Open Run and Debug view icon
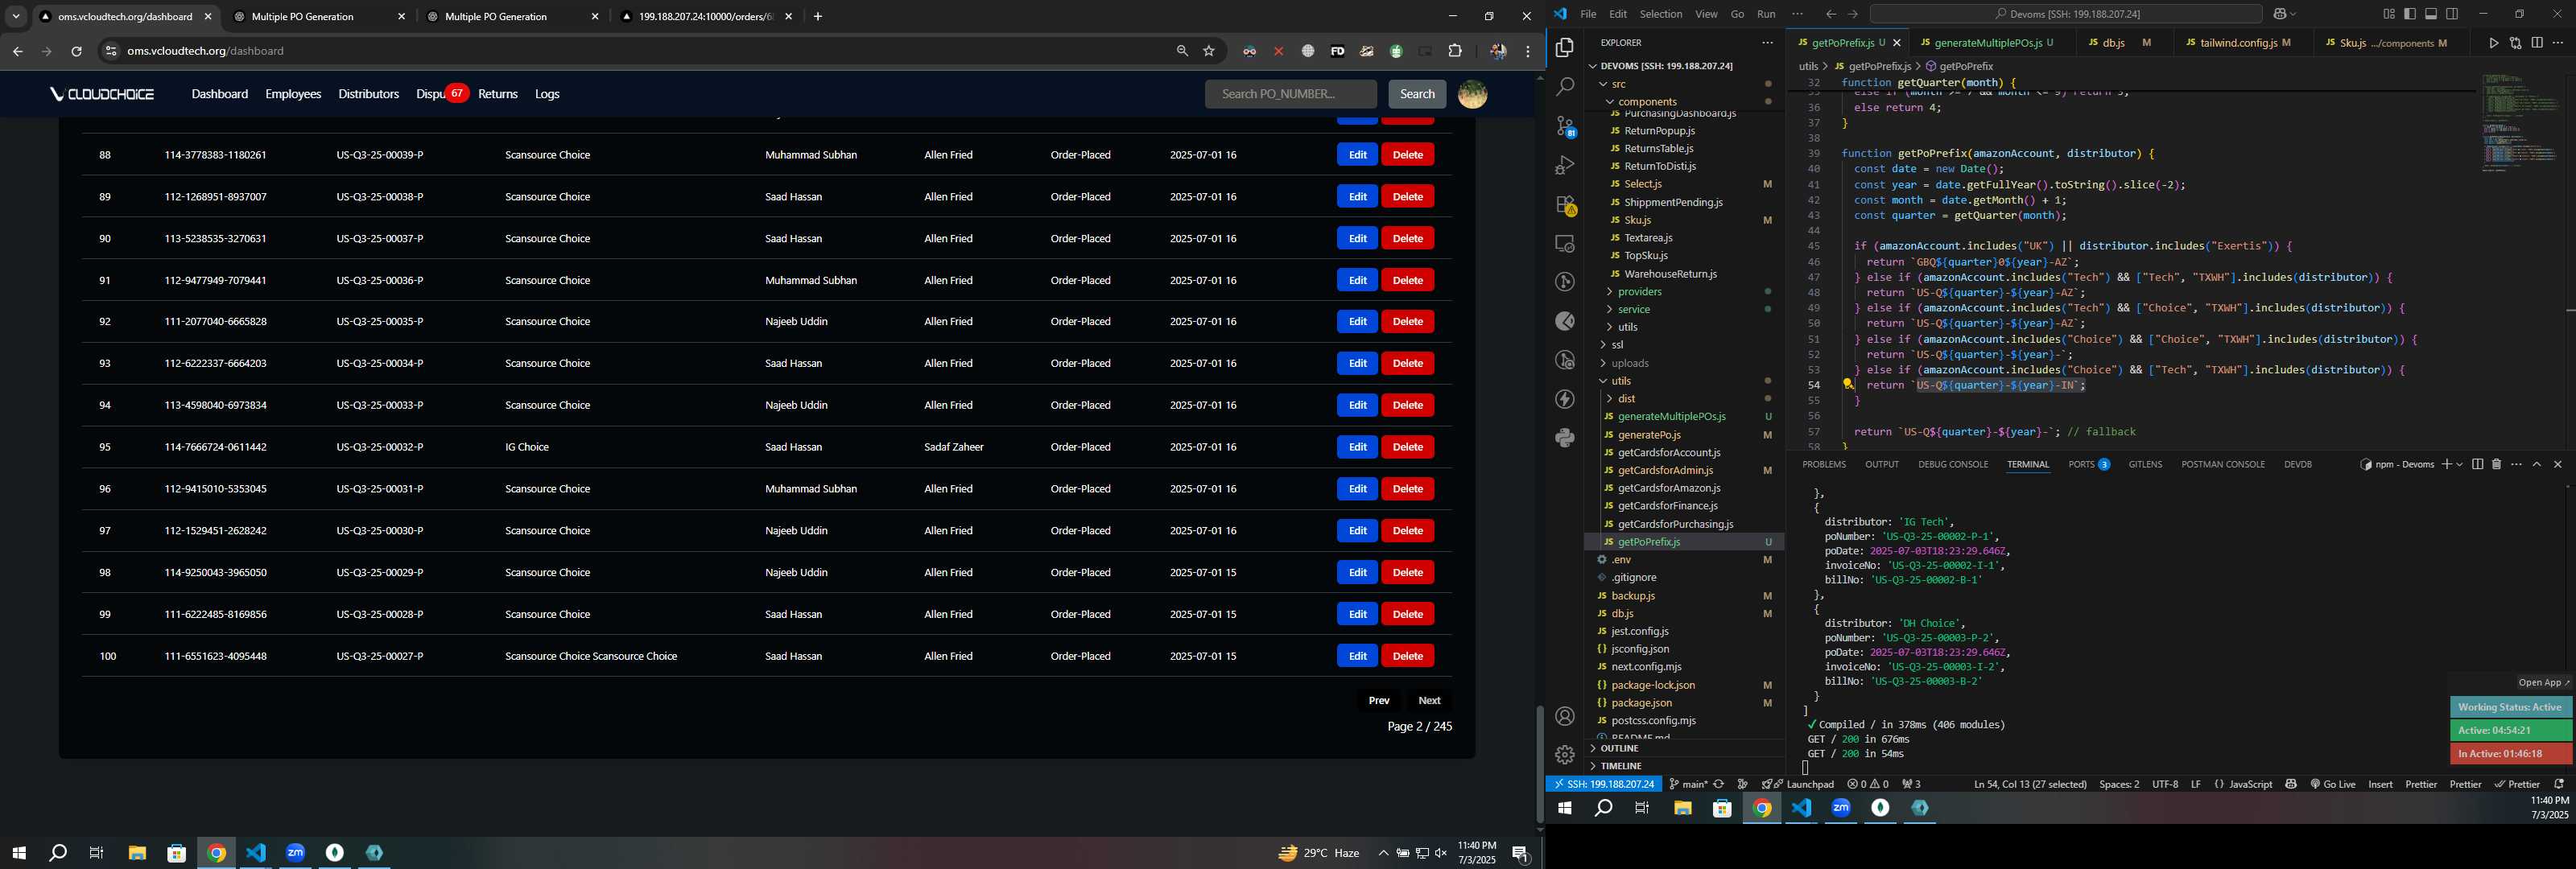 point(1565,165)
